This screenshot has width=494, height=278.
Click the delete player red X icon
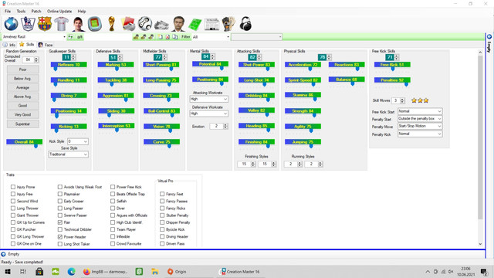pos(167,37)
